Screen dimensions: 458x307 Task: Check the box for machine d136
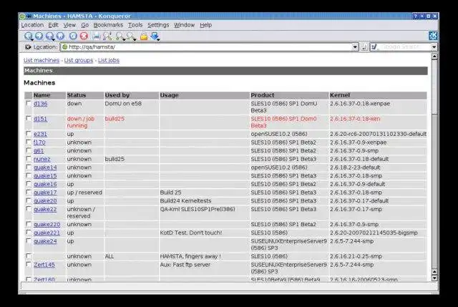coord(29,103)
